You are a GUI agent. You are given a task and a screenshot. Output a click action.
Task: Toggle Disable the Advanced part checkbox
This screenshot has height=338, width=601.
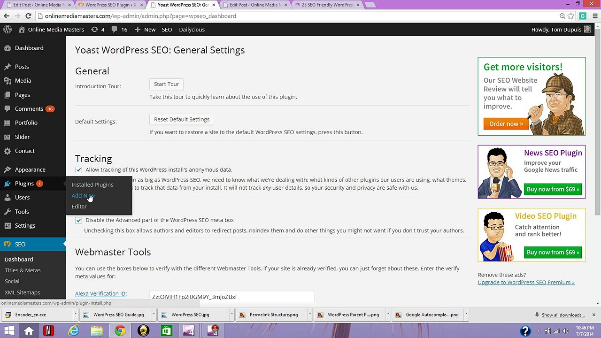(x=78, y=220)
